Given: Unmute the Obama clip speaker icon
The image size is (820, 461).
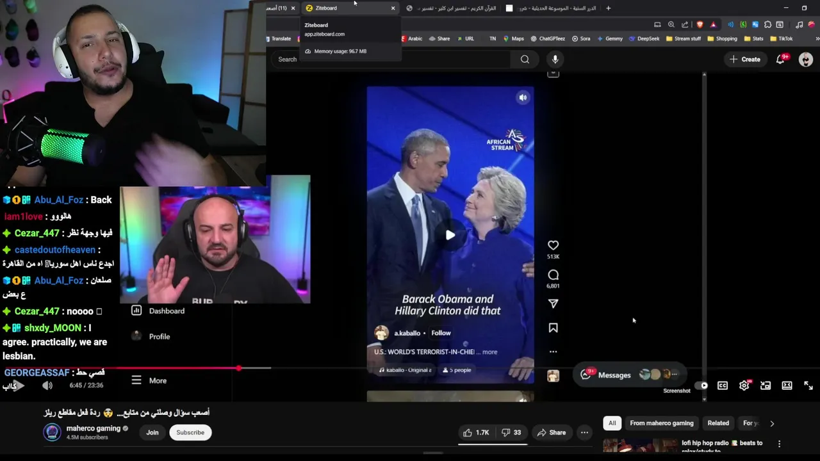Looking at the screenshot, I should point(523,97).
